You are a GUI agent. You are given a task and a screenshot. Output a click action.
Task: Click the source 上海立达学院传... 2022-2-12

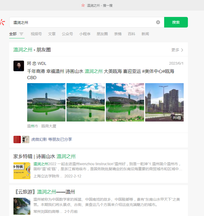pos(57,176)
